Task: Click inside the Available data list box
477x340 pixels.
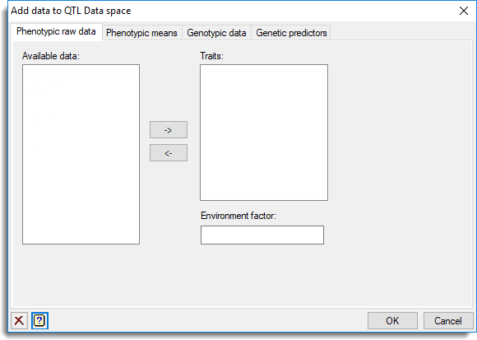Action: click(x=81, y=154)
